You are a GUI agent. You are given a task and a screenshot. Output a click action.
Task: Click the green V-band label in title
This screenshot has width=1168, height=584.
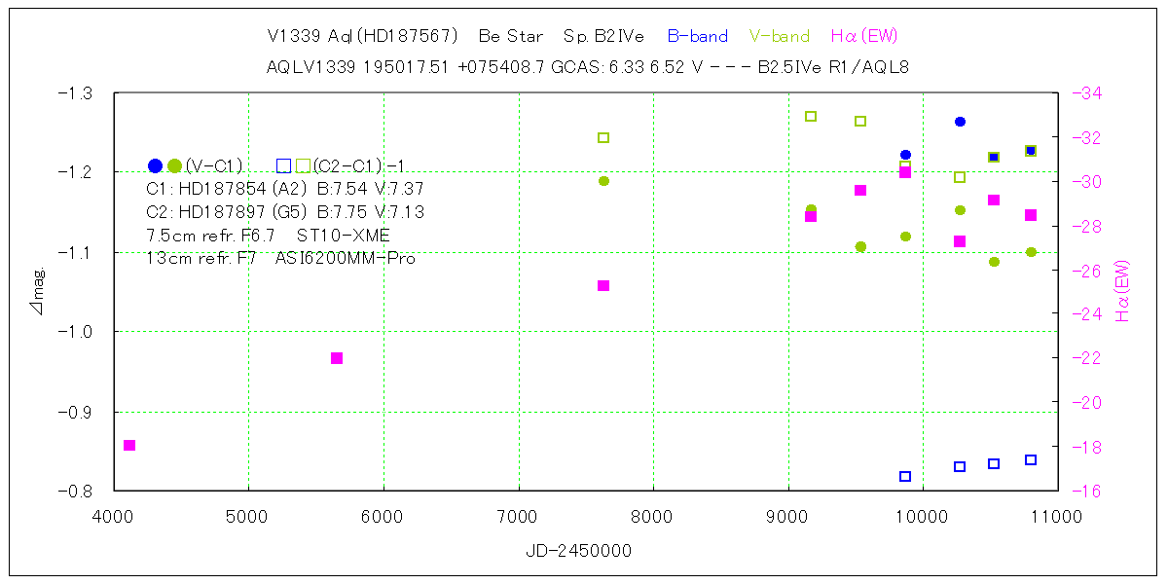pos(779,36)
